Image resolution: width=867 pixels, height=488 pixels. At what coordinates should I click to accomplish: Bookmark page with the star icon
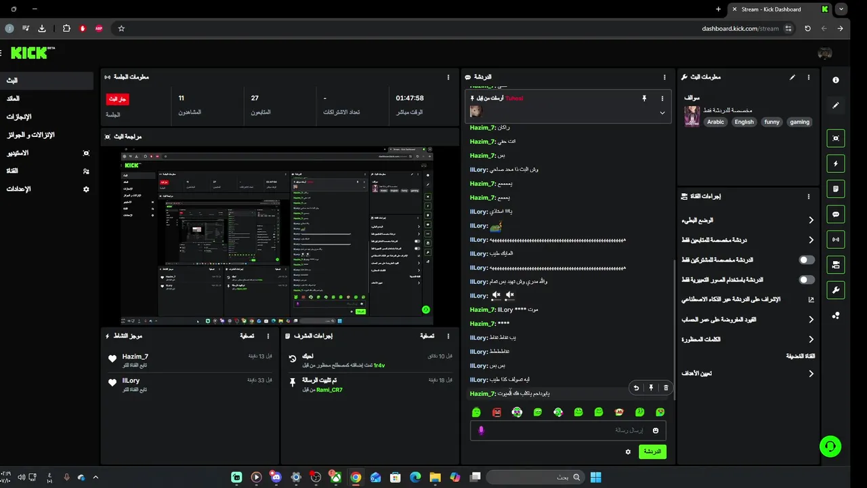[121, 28]
